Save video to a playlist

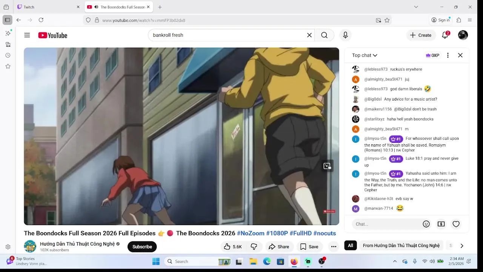click(x=309, y=247)
